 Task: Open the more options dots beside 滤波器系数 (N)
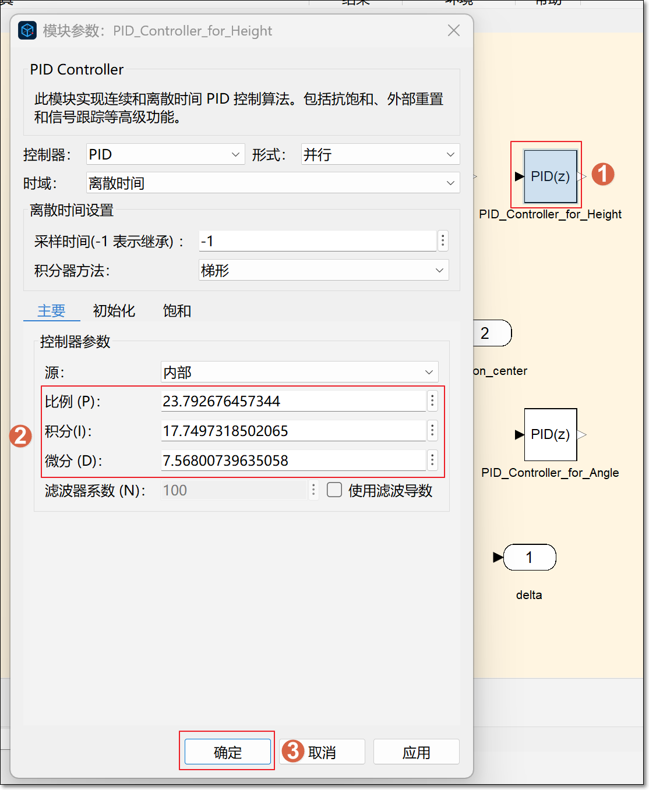click(313, 490)
